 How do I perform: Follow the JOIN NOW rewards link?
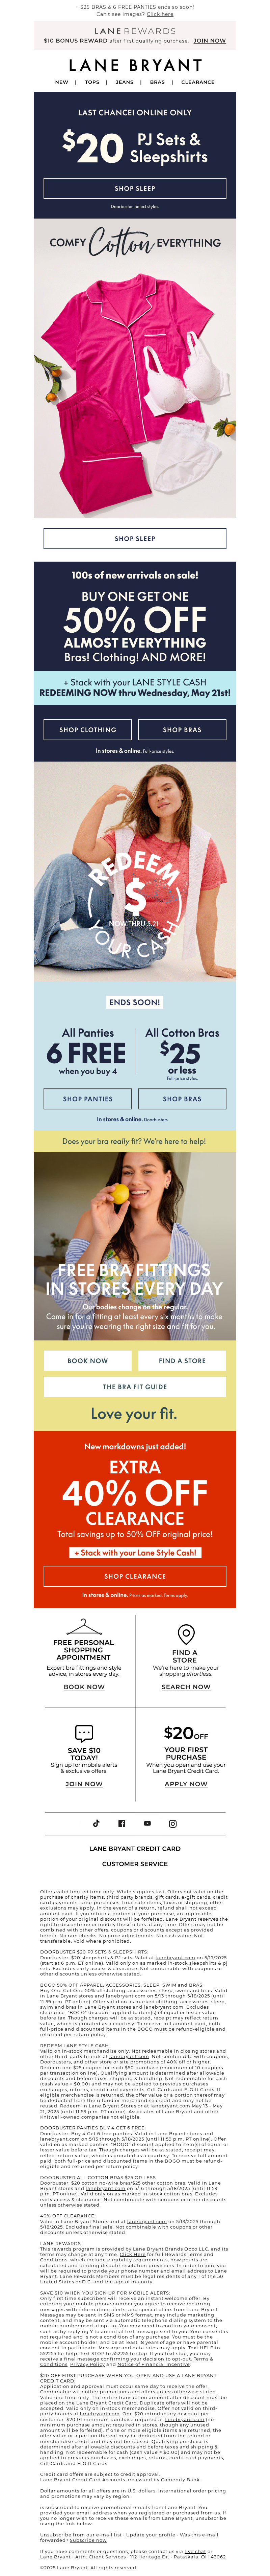(x=209, y=41)
